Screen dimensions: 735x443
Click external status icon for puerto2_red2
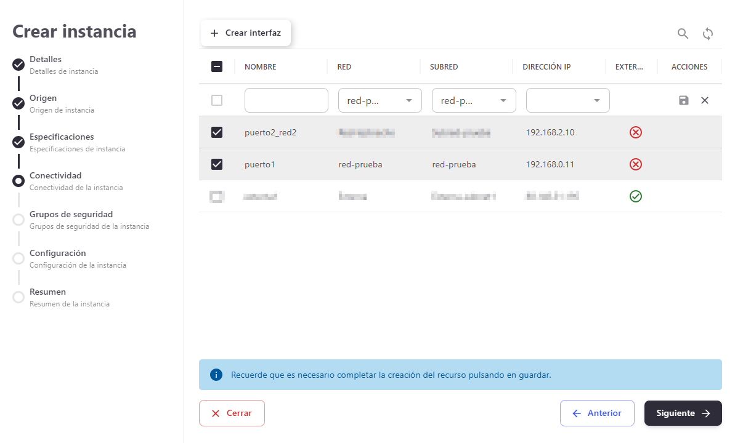[636, 132]
